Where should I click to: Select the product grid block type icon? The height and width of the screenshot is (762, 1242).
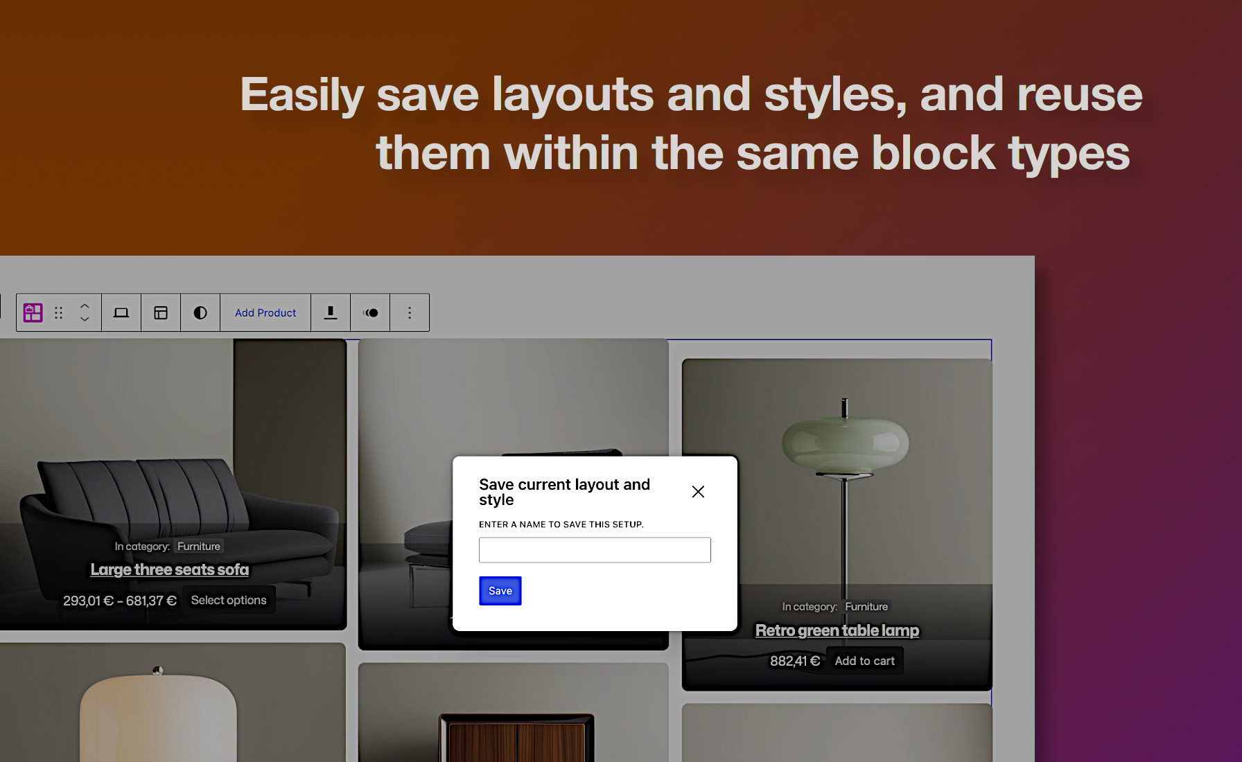33,312
